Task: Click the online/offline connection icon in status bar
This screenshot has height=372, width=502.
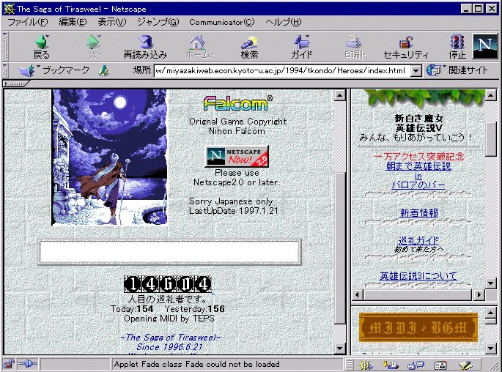Action: click(x=28, y=364)
